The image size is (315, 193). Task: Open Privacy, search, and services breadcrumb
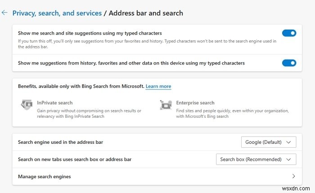[x=57, y=13]
